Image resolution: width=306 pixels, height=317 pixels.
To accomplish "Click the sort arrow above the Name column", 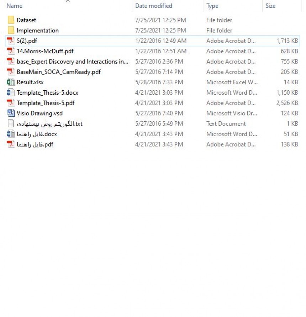I will (68, 1).
